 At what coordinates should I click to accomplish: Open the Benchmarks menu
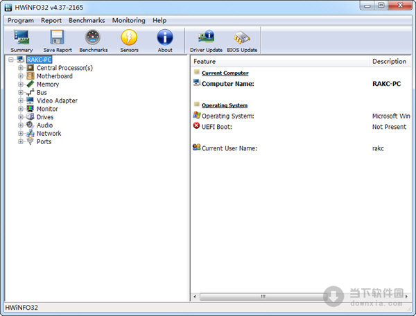tap(87, 20)
